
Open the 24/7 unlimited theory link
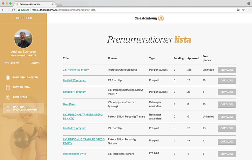76,70
